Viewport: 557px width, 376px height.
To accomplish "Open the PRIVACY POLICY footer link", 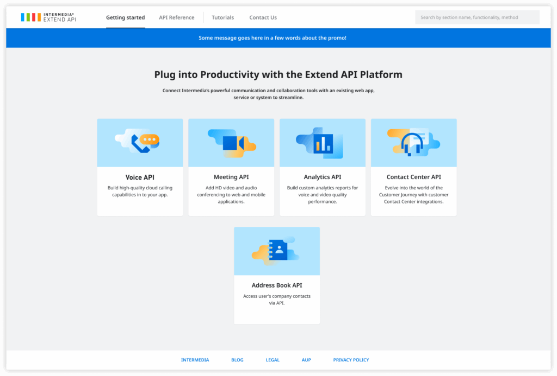I will [351, 360].
